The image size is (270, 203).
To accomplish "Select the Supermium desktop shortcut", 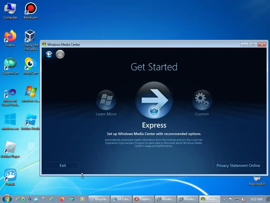I will 10,66.
